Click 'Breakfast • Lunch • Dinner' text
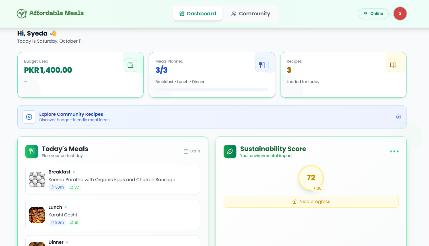The height and width of the screenshot is (246, 429). coord(180,82)
